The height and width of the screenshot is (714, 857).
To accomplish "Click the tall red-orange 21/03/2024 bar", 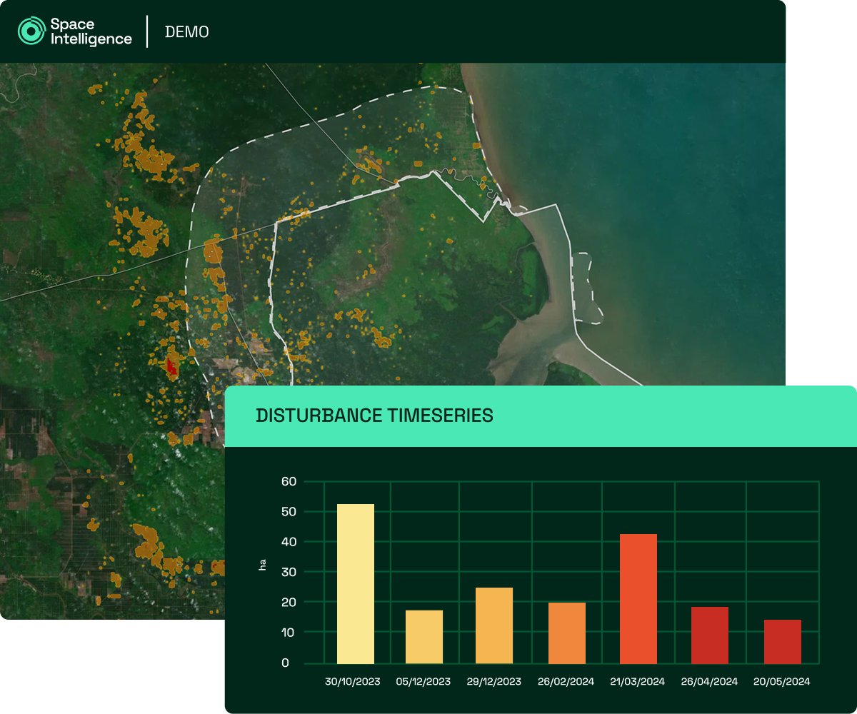I will [638, 598].
